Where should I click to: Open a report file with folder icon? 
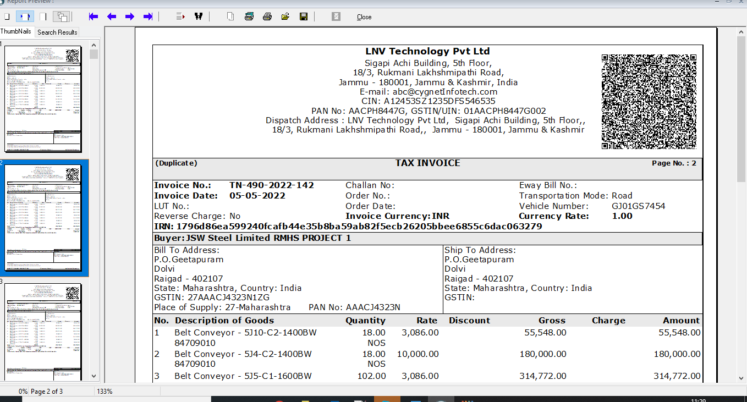[285, 16]
